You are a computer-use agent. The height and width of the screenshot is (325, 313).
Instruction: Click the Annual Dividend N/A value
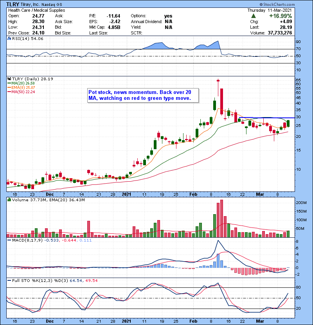[168, 22]
